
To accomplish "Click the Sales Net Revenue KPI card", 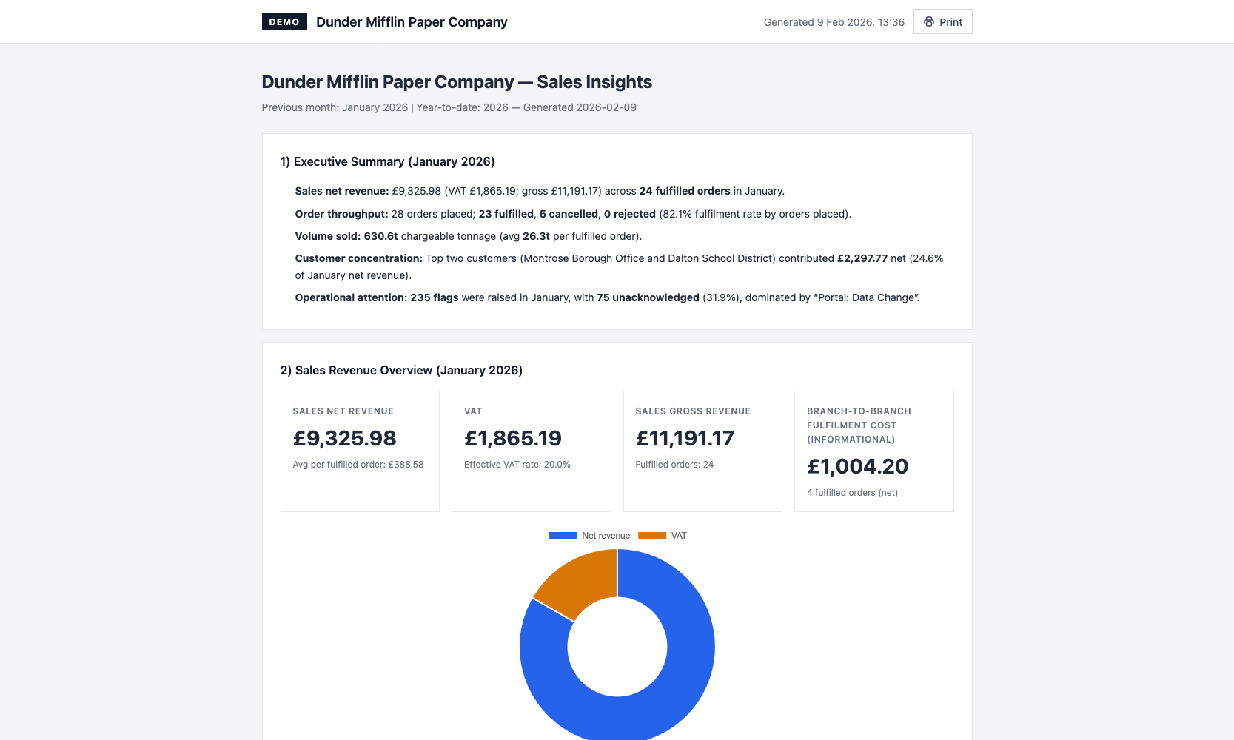I will (360, 451).
